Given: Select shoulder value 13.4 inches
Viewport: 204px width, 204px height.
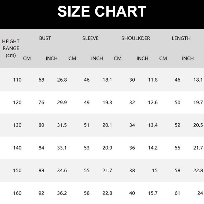Looking at the screenshot, I should tap(153, 125).
